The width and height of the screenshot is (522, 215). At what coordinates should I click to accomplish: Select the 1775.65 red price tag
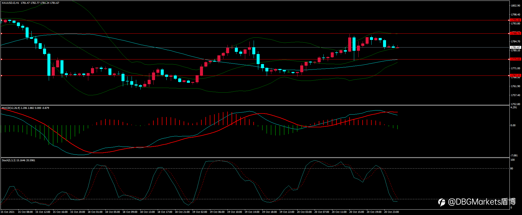click(x=515, y=59)
